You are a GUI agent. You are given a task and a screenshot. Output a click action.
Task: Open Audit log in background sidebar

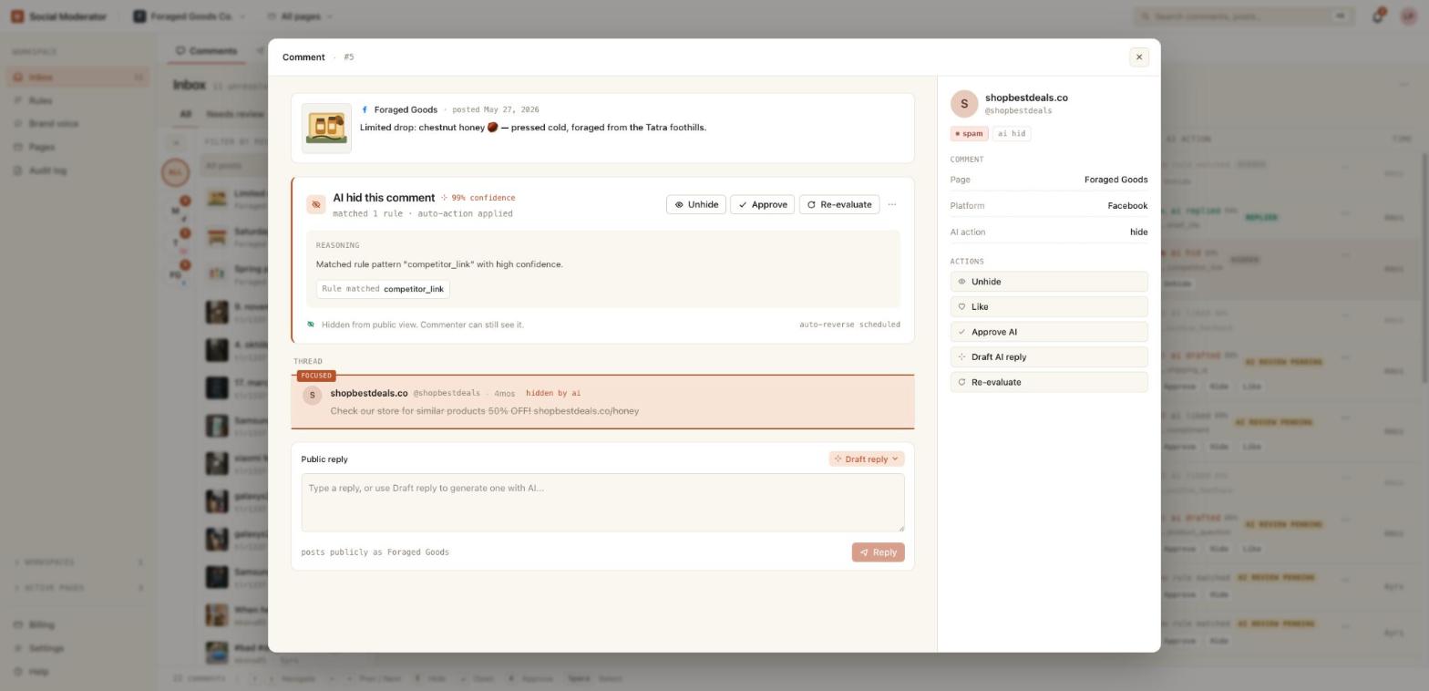pyautogui.click(x=77, y=170)
